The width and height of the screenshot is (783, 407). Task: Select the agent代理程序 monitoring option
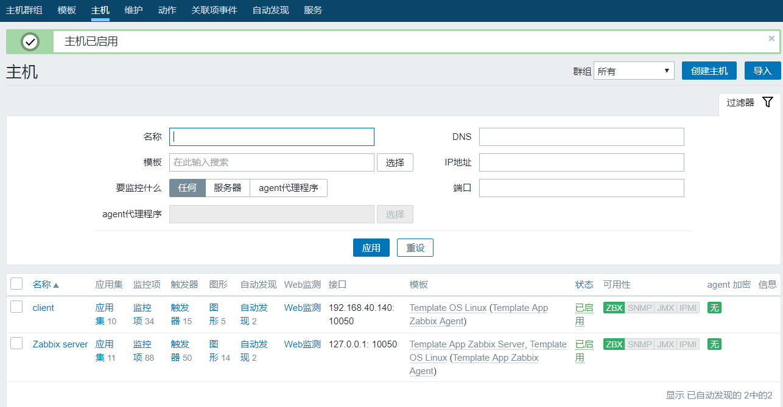pos(289,188)
